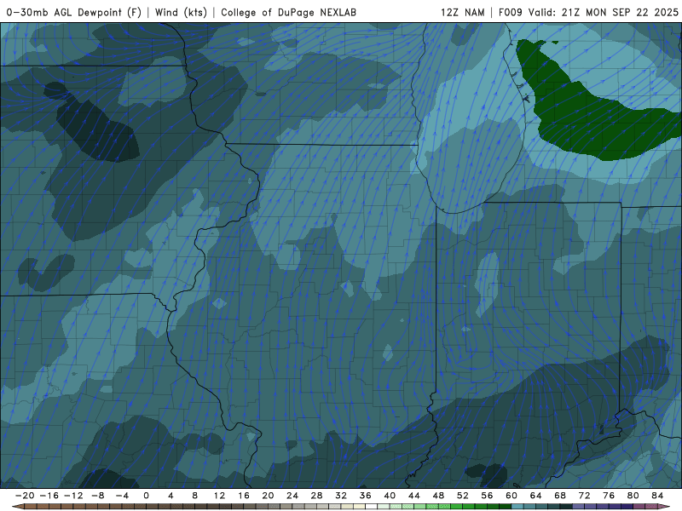Click the 72 label on the color scale
682x511 pixels.
point(585,496)
